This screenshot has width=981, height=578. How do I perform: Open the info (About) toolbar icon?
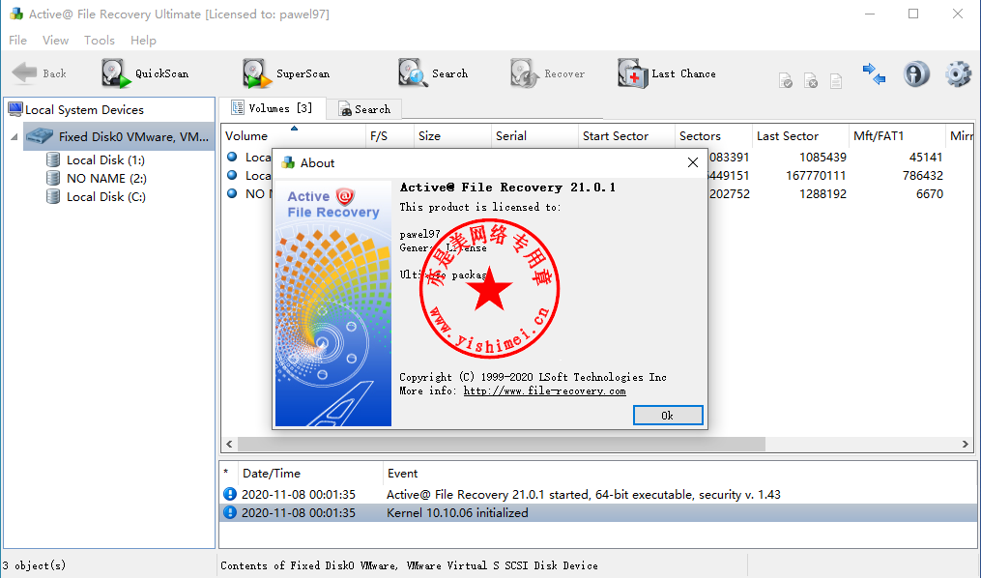916,73
